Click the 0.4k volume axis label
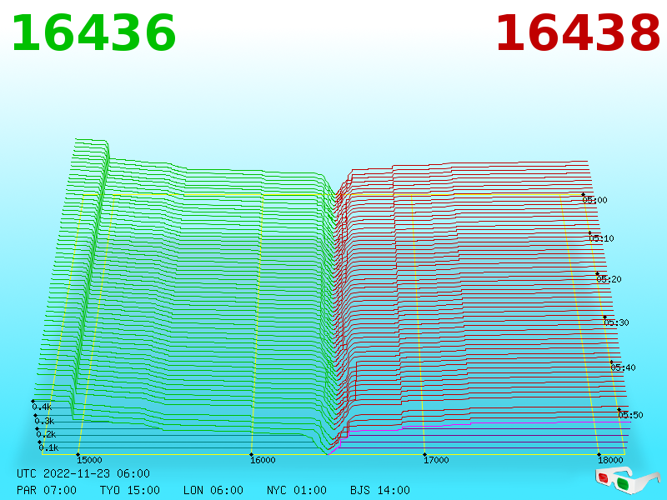This screenshot has width=667, height=500. 43,407
